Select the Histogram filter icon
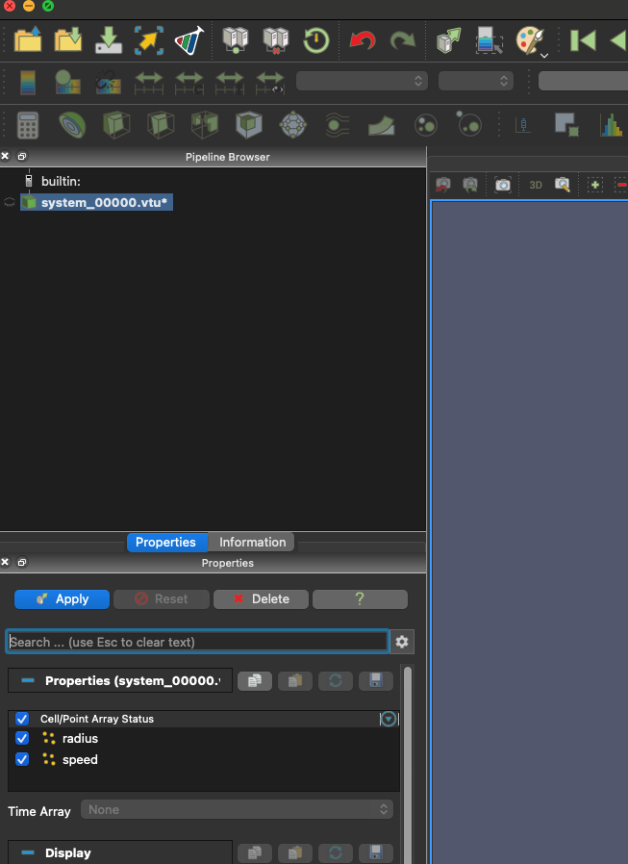The height and width of the screenshot is (864, 628). (610, 124)
